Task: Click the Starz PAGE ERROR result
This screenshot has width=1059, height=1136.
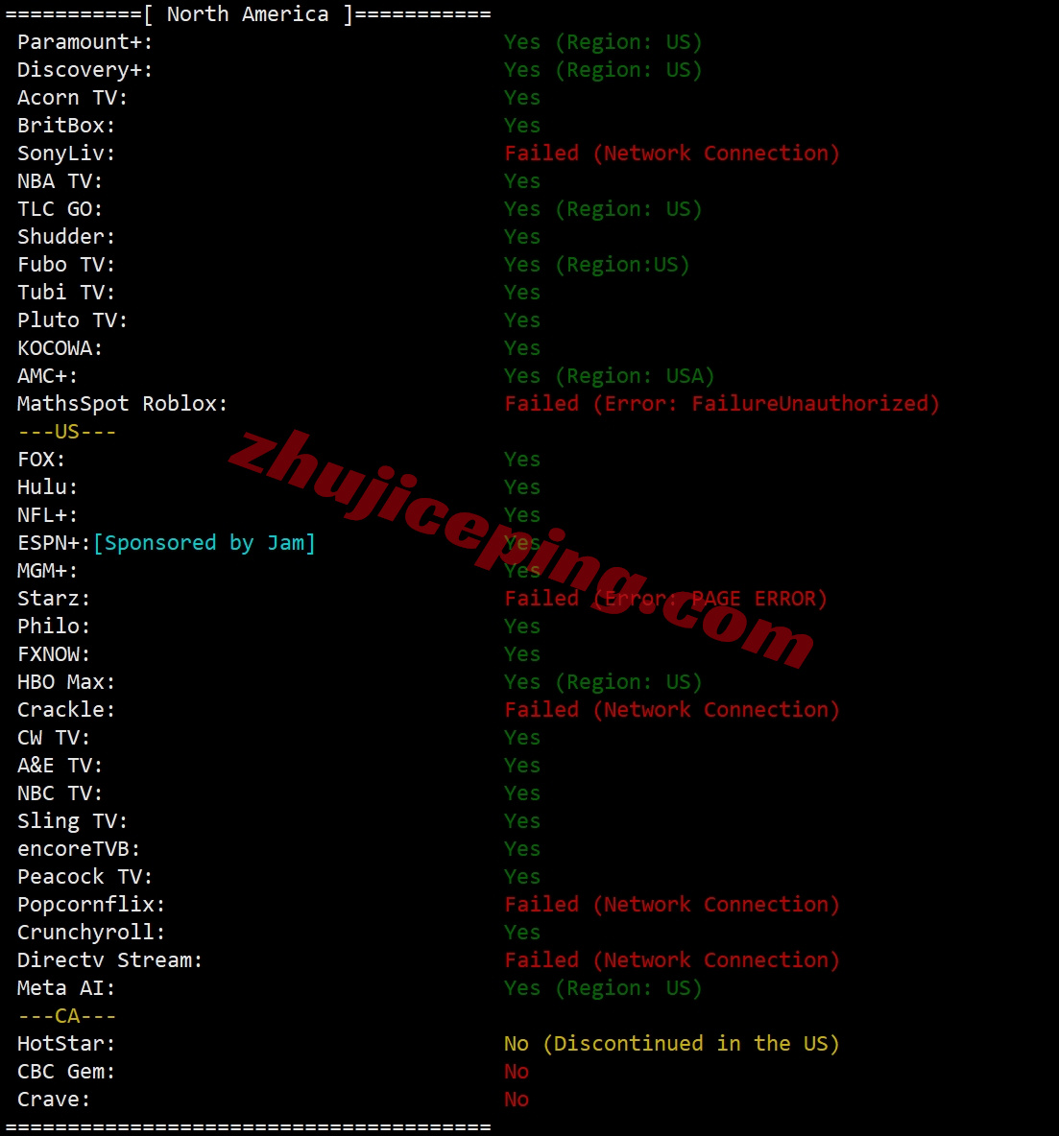Action: [666, 599]
